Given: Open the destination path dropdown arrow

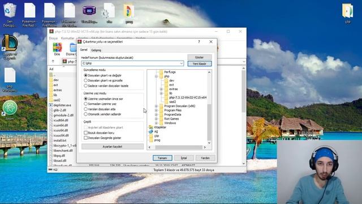Looking at the screenshot, I should [182, 63].
